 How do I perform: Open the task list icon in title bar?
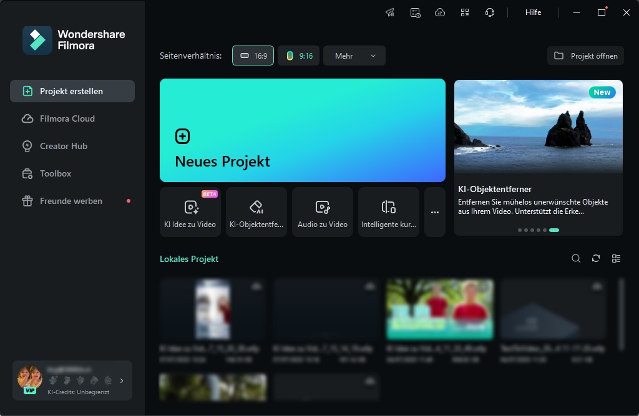pyautogui.click(x=415, y=12)
